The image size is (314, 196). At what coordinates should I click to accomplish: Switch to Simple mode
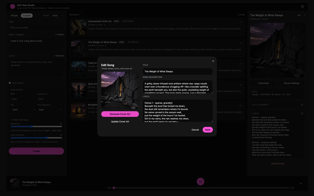tap(14, 16)
